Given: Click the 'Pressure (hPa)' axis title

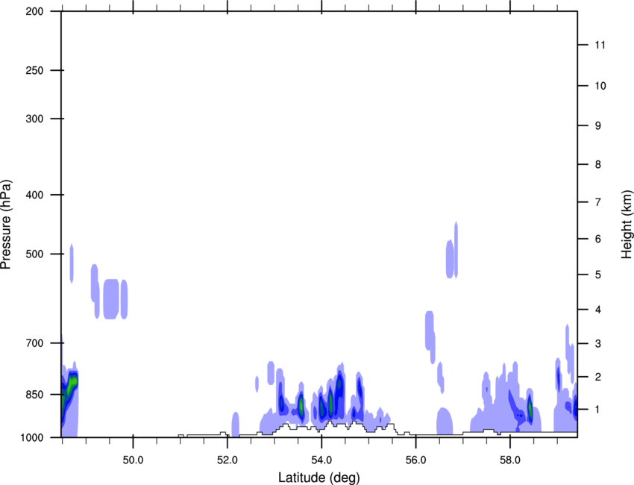Looking at the screenshot, I should pyautogui.click(x=6, y=225).
